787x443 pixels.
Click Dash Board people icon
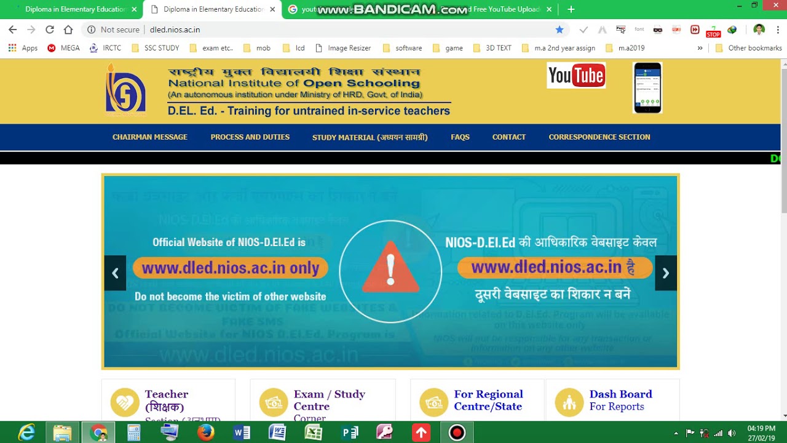click(x=569, y=403)
